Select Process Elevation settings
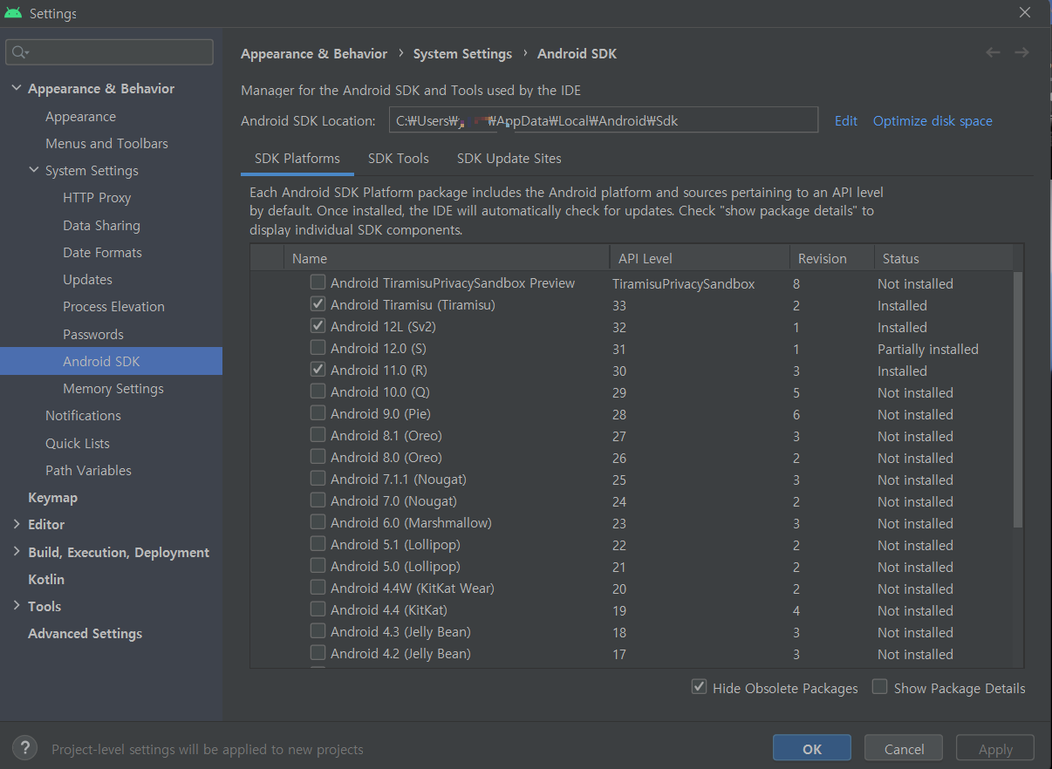 (113, 307)
